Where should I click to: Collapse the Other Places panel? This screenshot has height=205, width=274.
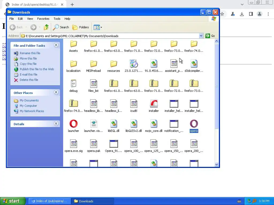tap(56, 92)
